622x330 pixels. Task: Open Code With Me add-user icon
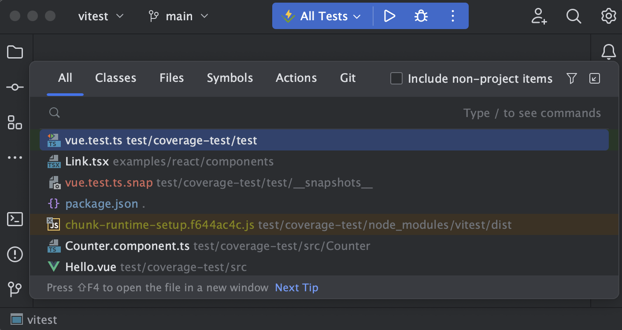pos(539,16)
